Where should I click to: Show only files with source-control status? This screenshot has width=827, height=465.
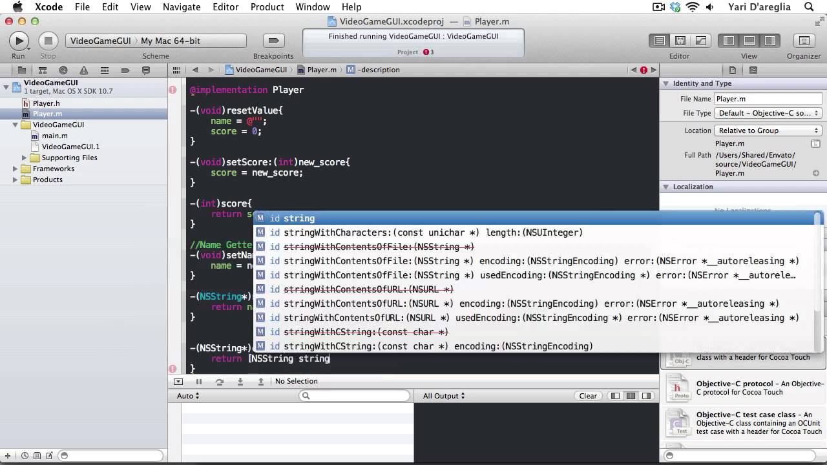tap(37, 456)
